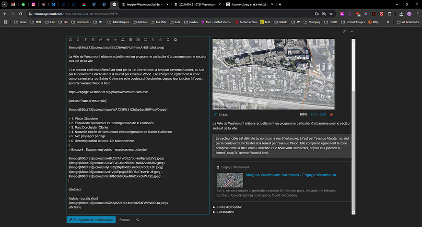Open the tr.ee trusted short bookmark

216,22
